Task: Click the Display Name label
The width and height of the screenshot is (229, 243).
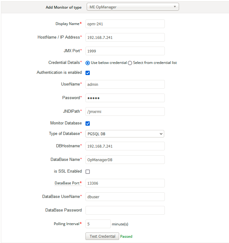Action: point(69,24)
